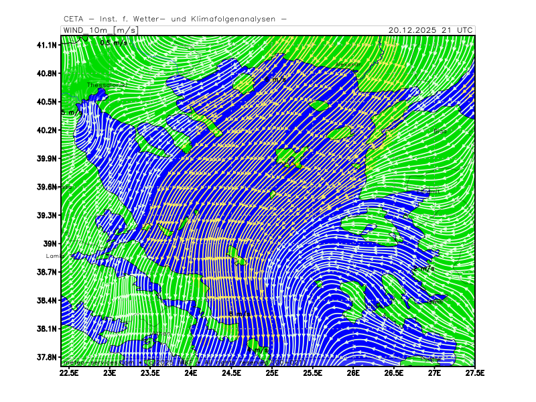Viewport: 536px width, 402px height.
Task: Click the Lamia city label
Action: (54, 256)
